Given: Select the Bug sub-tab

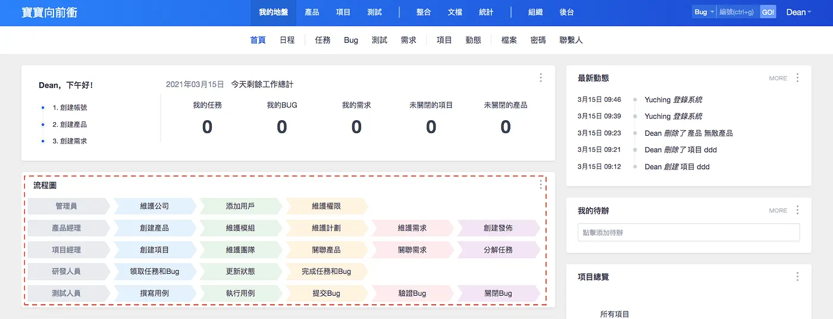Looking at the screenshot, I should pyautogui.click(x=351, y=40).
